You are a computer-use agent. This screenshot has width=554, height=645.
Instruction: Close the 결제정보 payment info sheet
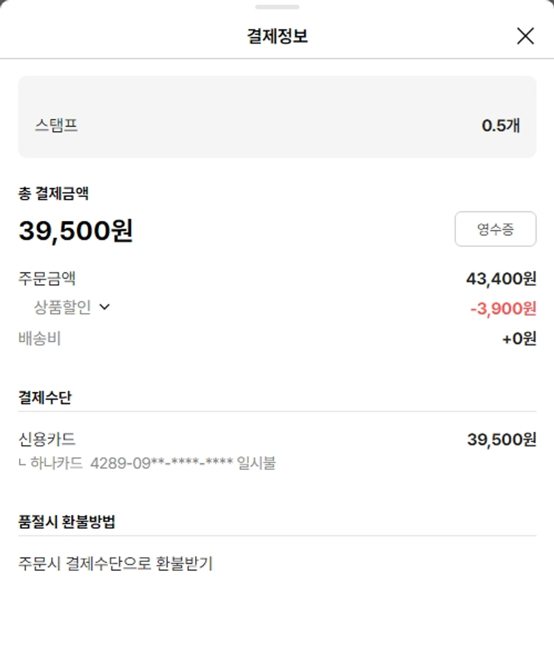coord(525,36)
